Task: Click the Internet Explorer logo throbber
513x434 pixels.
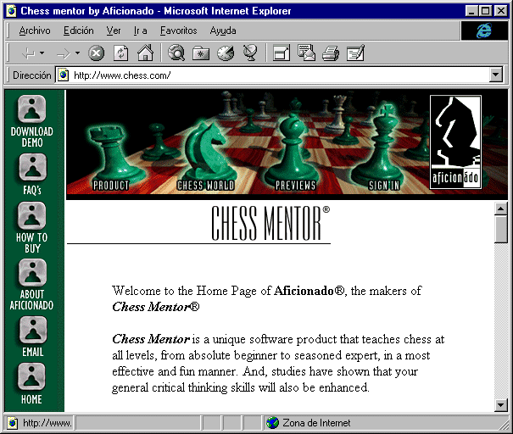Action: pos(484,31)
